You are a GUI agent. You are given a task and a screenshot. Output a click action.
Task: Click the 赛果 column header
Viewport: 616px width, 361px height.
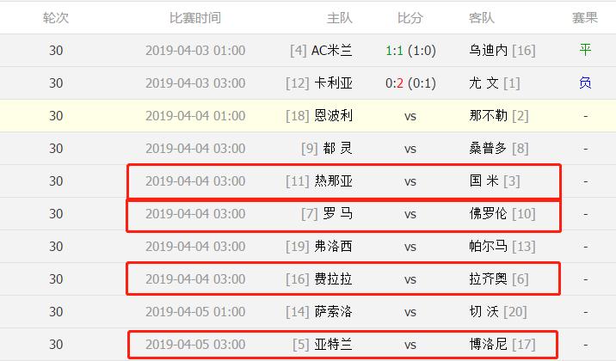(x=585, y=17)
